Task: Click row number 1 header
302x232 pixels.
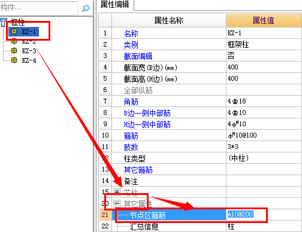Action: click(x=105, y=33)
